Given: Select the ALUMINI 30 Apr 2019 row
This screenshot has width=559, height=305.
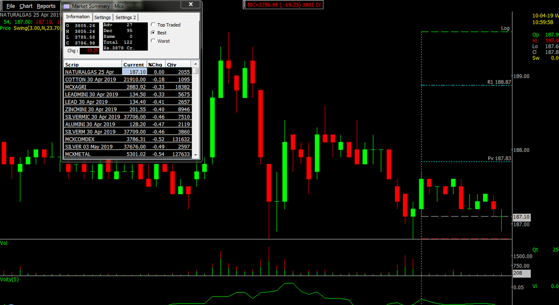Looking at the screenshot, I should click(128, 124).
